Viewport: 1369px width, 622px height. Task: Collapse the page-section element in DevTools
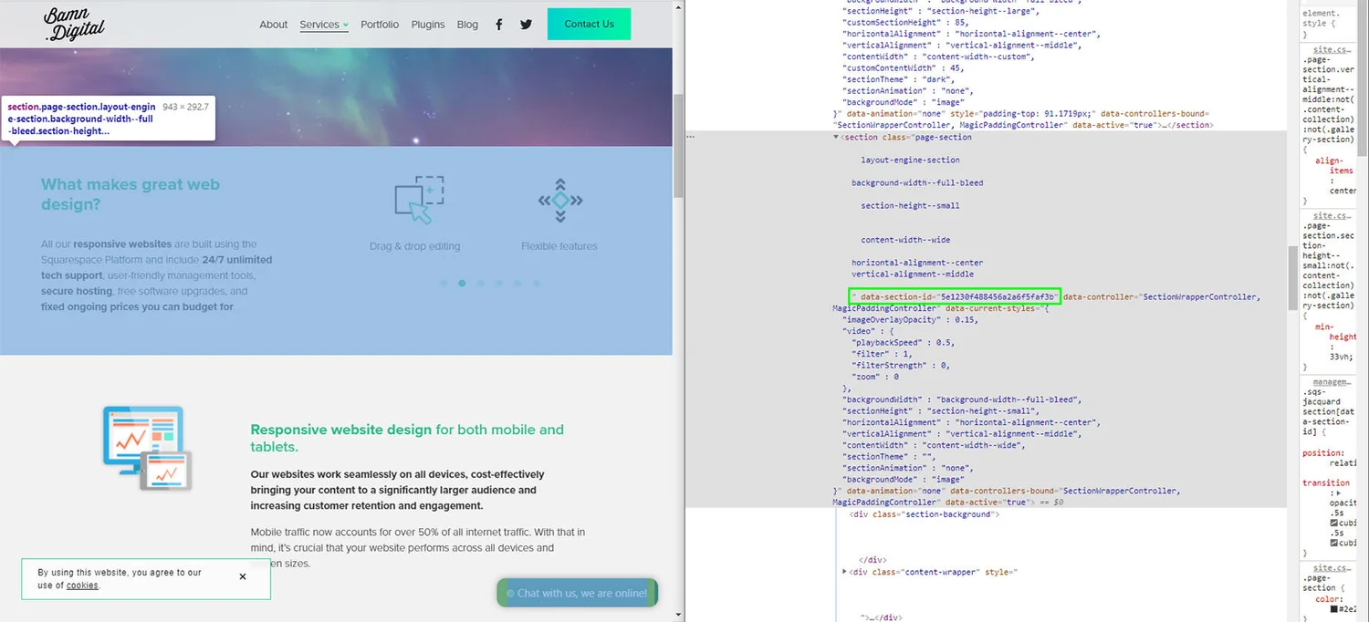[x=836, y=136]
